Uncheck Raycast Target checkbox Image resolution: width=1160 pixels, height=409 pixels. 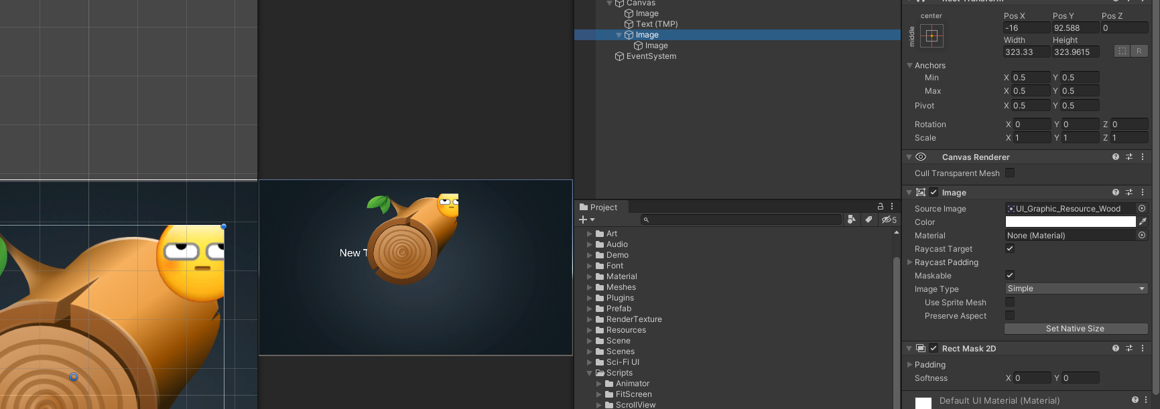tap(1010, 248)
